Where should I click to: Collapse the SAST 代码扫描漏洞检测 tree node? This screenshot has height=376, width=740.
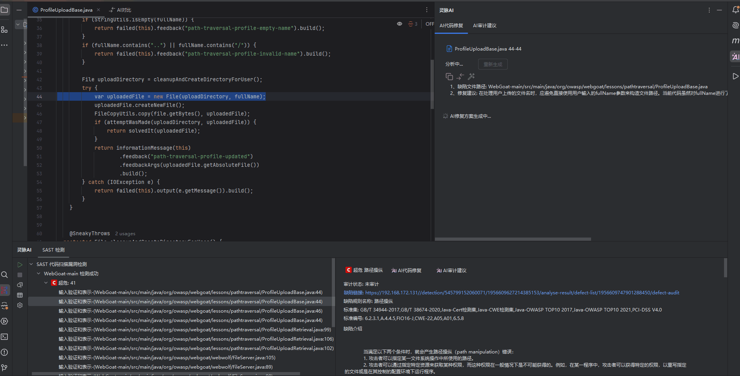tap(31, 264)
